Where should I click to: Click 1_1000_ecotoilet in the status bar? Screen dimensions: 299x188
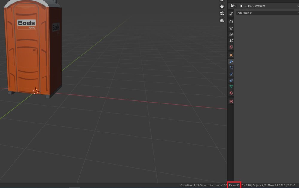click(204, 185)
